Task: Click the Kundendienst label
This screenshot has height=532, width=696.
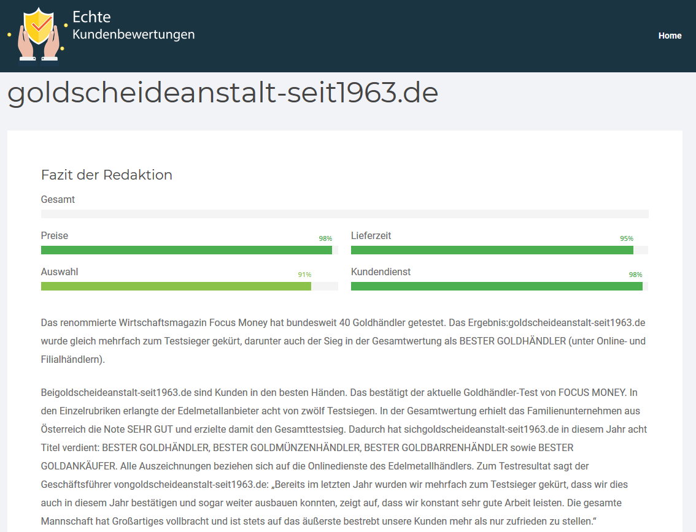Action: pyautogui.click(x=381, y=272)
